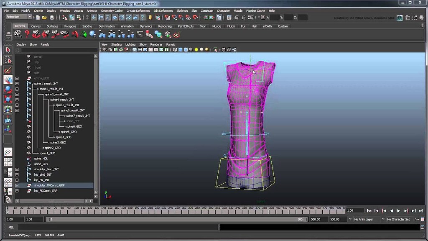
Task: Open scene via folder icon
Action: 45,17
